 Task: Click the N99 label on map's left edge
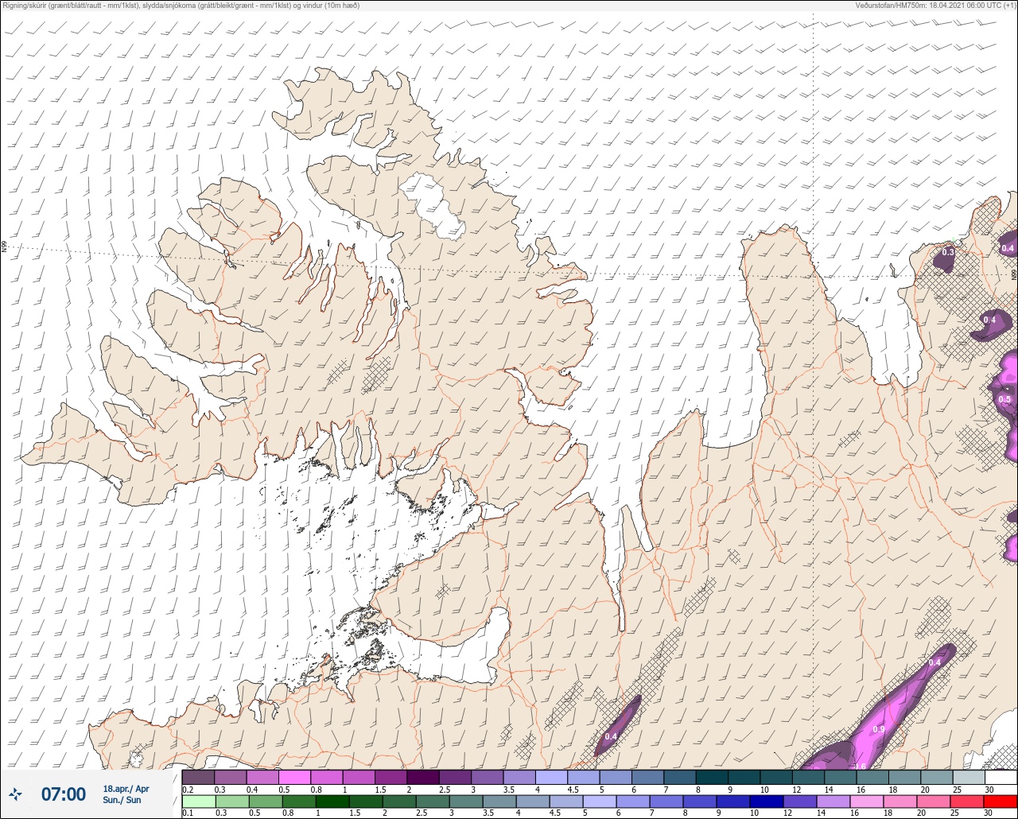(4, 247)
